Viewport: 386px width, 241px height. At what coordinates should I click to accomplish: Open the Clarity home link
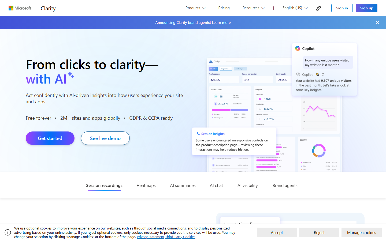48,8
